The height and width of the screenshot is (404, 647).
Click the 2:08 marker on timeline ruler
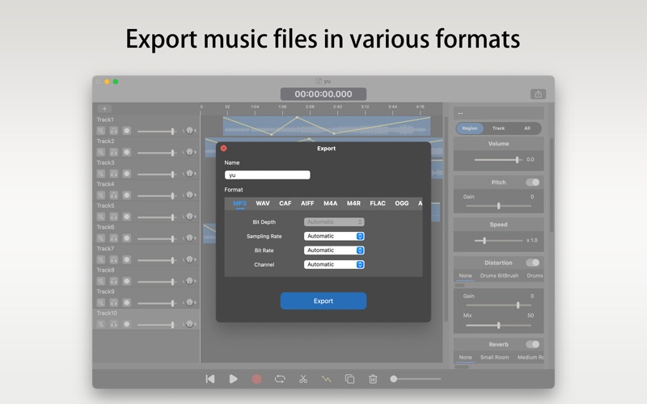pos(310,107)
